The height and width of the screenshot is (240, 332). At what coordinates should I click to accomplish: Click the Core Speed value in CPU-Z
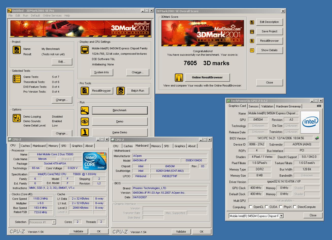41,199
